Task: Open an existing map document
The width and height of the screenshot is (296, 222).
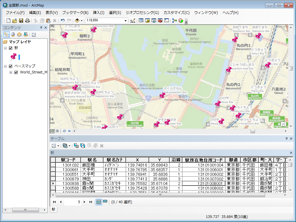Action: tap(15, 21)
